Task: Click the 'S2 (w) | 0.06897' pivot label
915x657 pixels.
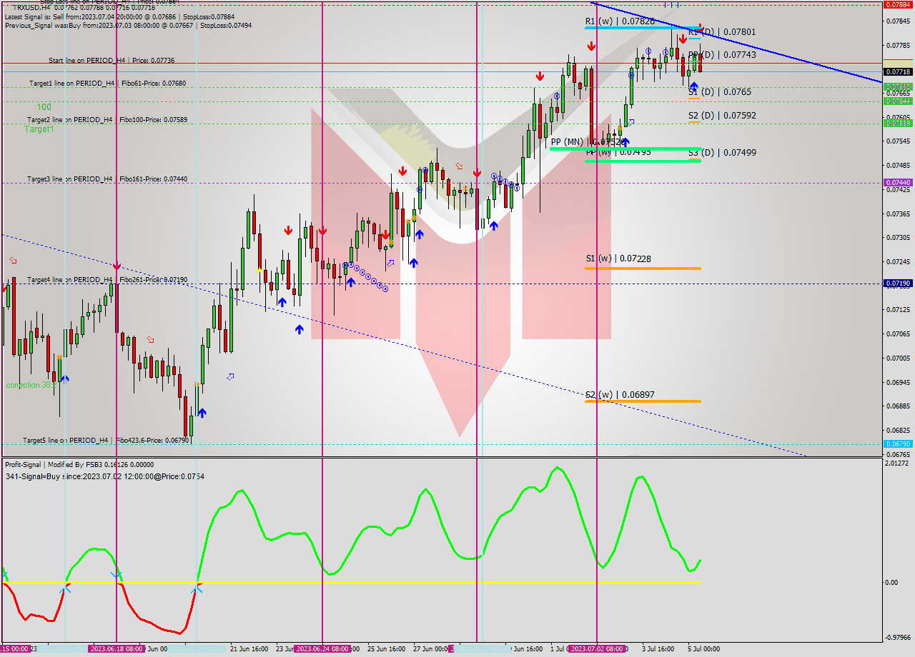Action: 620,395
